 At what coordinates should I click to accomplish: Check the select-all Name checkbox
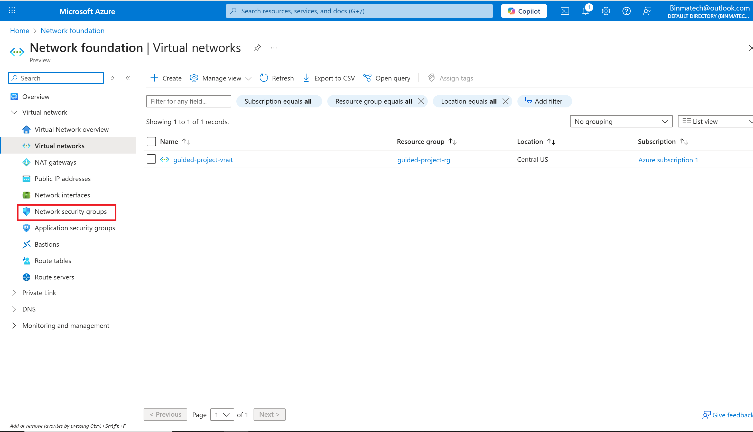tap(151, 142)
